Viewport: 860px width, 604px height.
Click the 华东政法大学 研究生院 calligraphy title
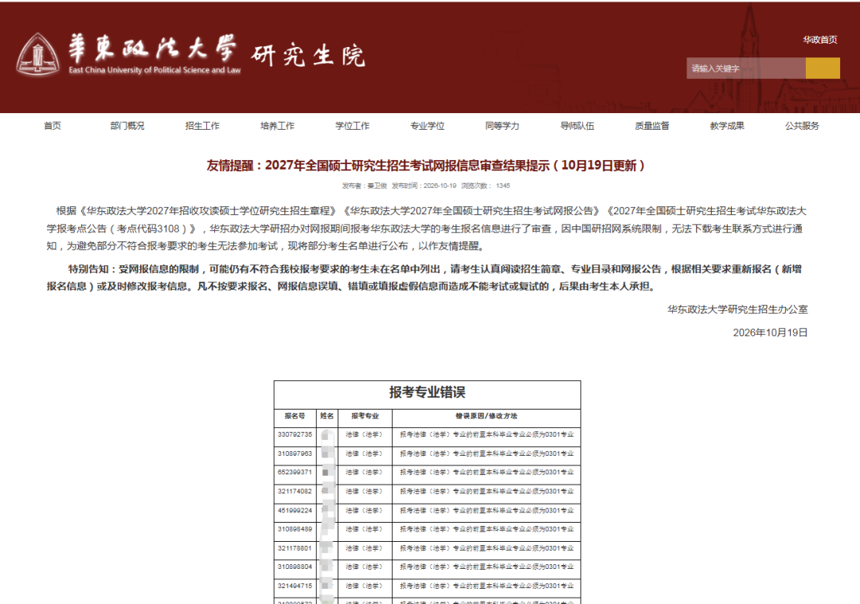tap(217, 53)
